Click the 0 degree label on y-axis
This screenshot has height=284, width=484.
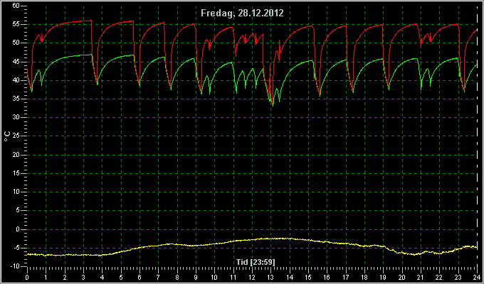[18, 229]
